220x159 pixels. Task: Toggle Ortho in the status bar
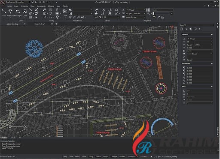(x=77, y=156)
